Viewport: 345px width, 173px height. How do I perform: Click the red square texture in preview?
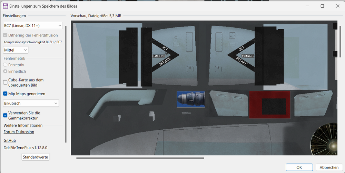pos(270,105)
